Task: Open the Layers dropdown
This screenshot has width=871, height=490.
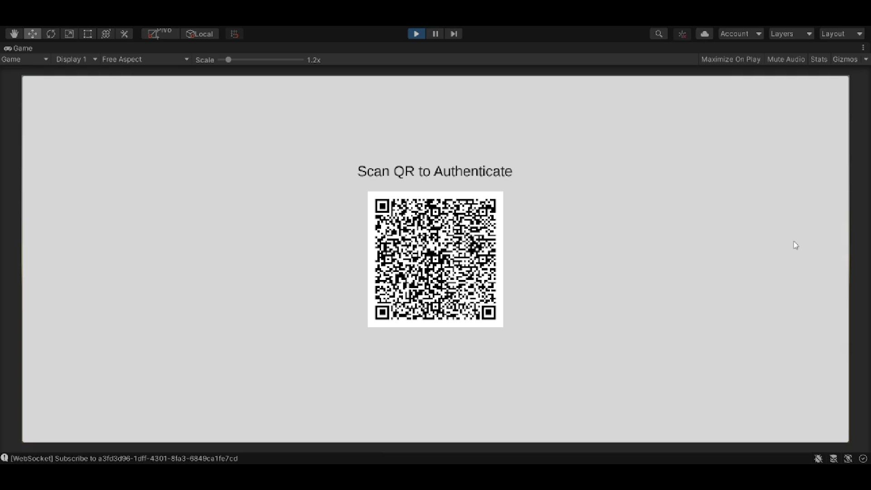Action: [792, 34]
